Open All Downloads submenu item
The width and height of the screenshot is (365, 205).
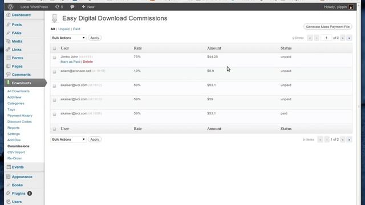click(18, 91)
